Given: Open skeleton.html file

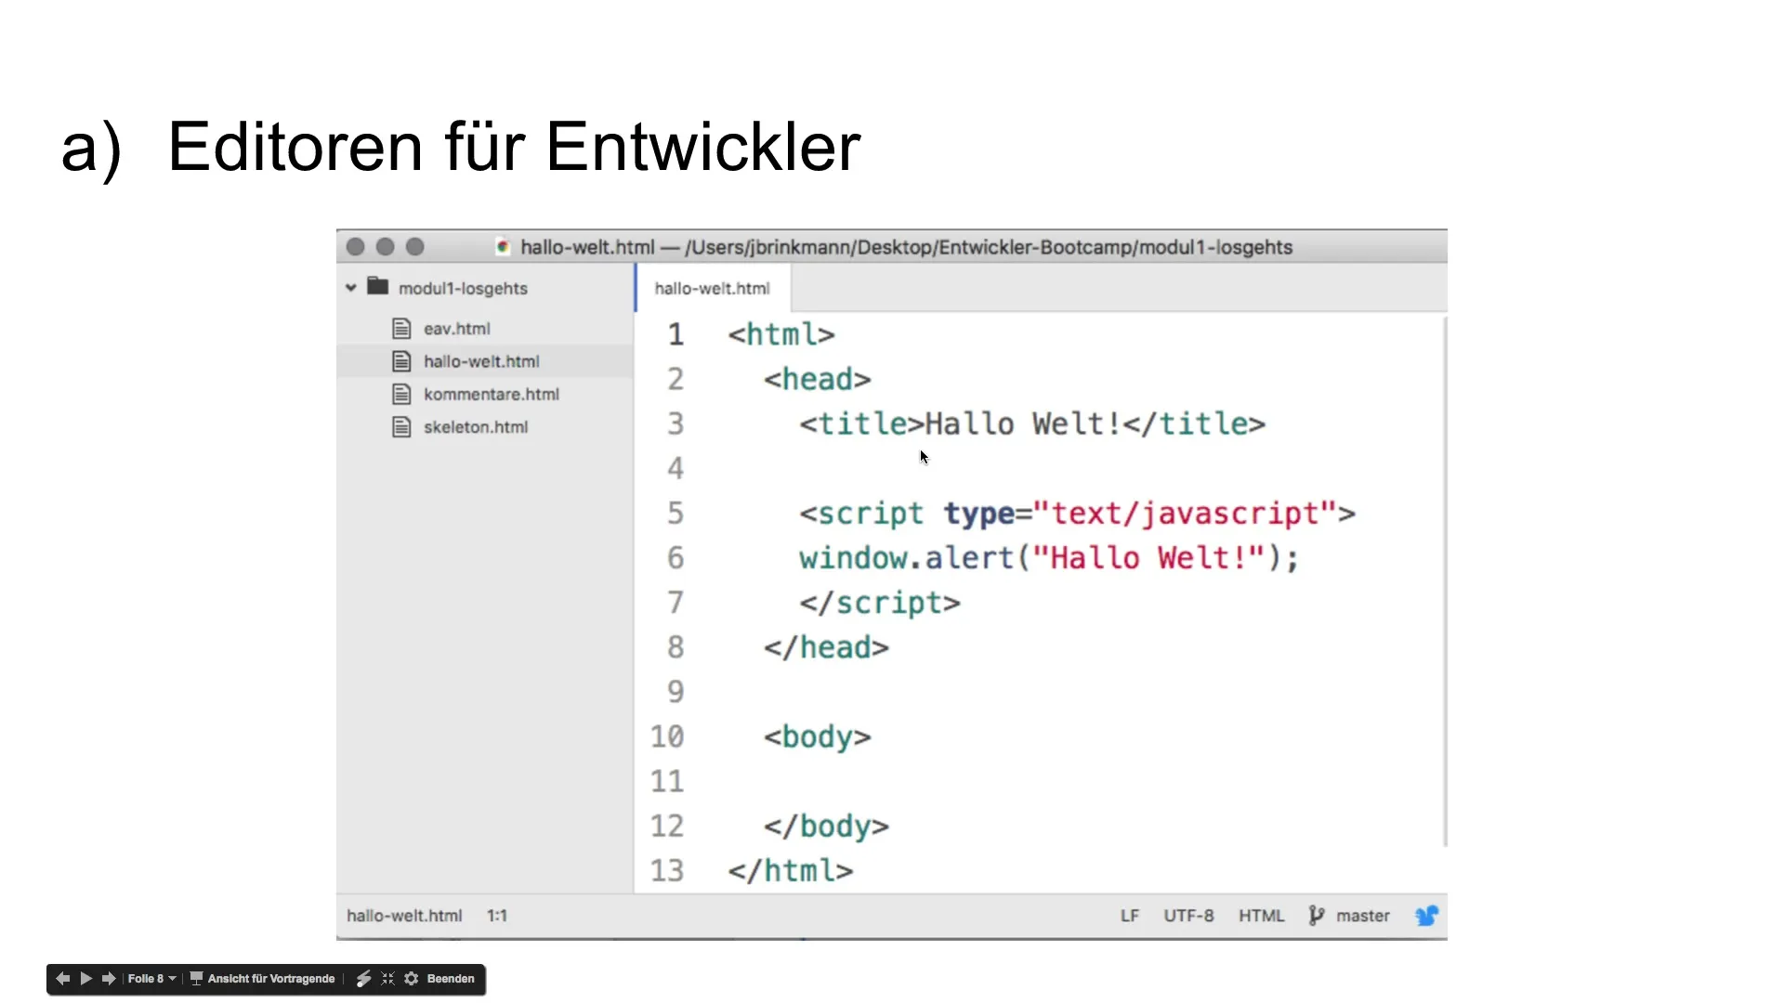Looking at the screenshot, I should click(476, 426).
